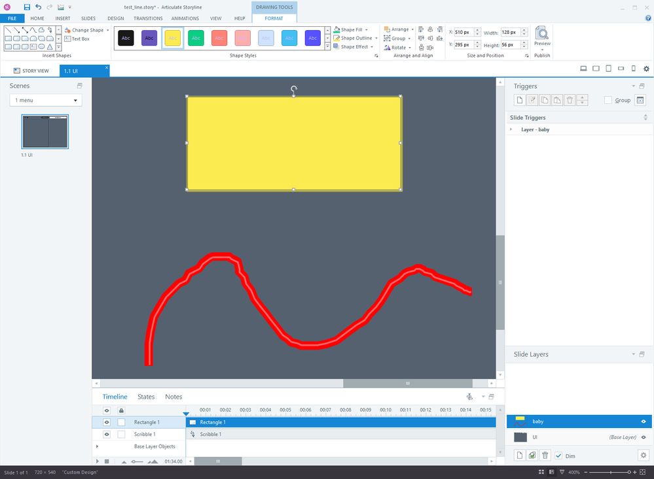Screen dimensions: 654x479
Task: Toggle visibility eye for Scribble 1
Action: pos(107,435)
